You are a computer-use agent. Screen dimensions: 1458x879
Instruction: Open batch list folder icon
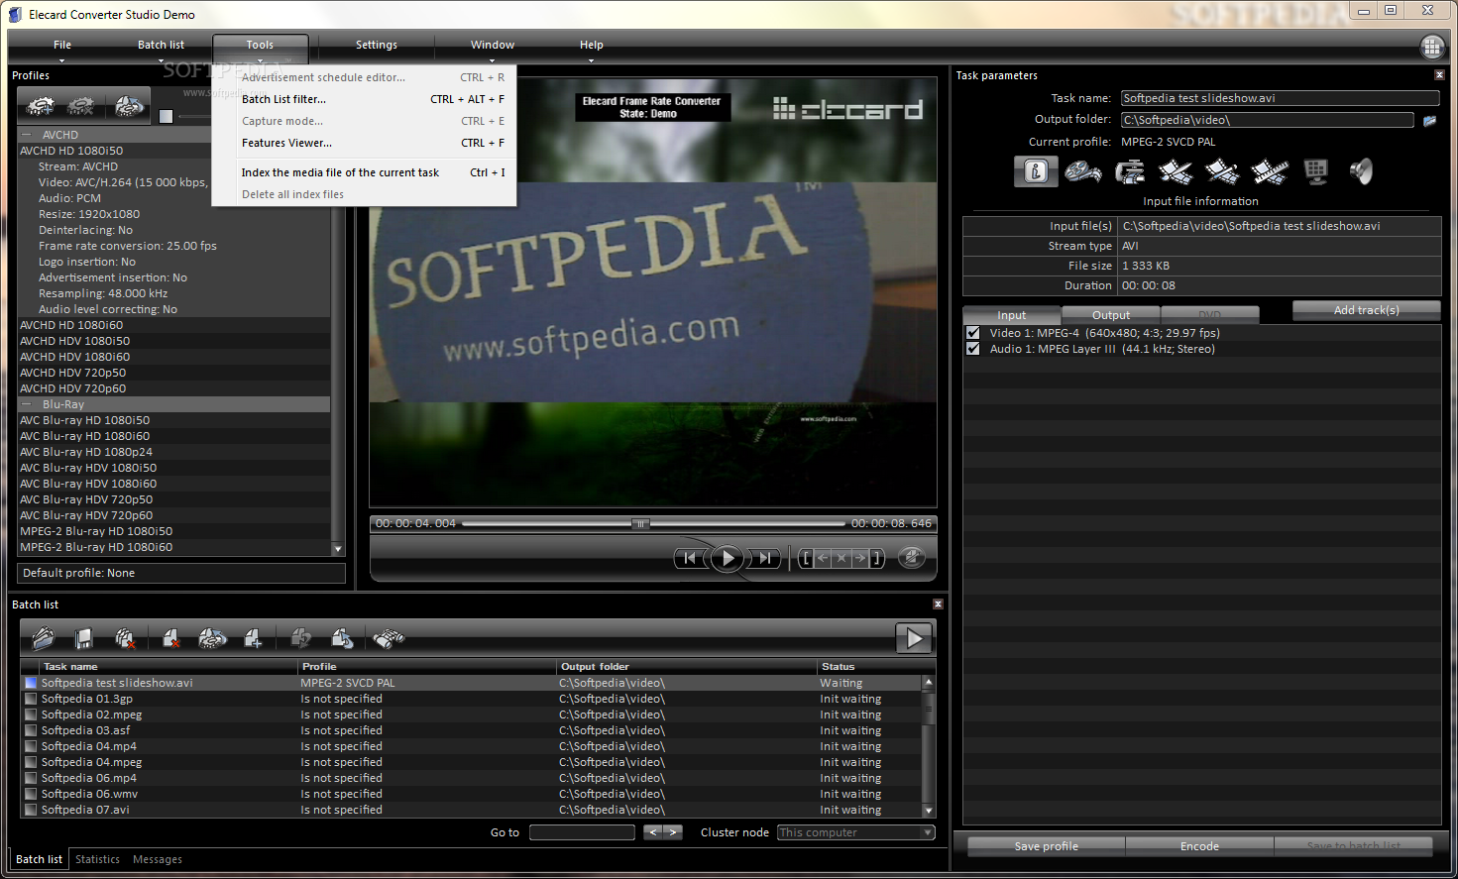[44, 638]
